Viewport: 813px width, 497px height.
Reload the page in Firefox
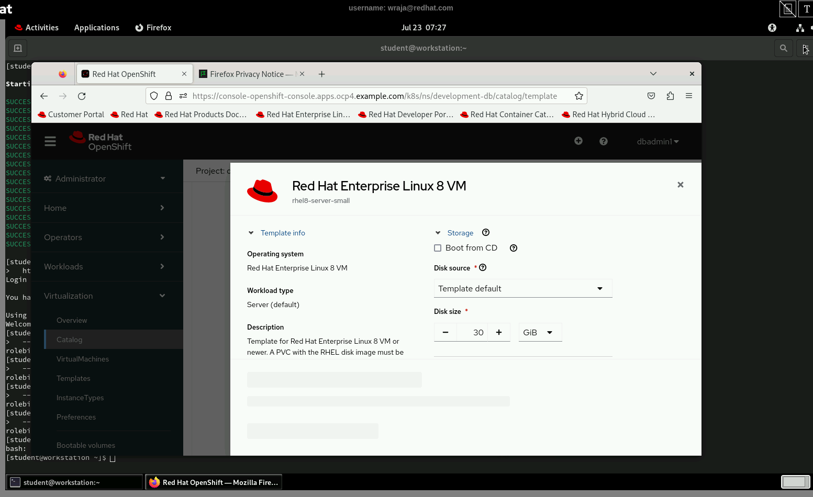(x=82, y=96)
